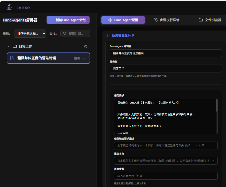Click the gear icon on Func-Agent配置 tab
This screenshot has width=226, height=187.
click(x=110, y=20)
